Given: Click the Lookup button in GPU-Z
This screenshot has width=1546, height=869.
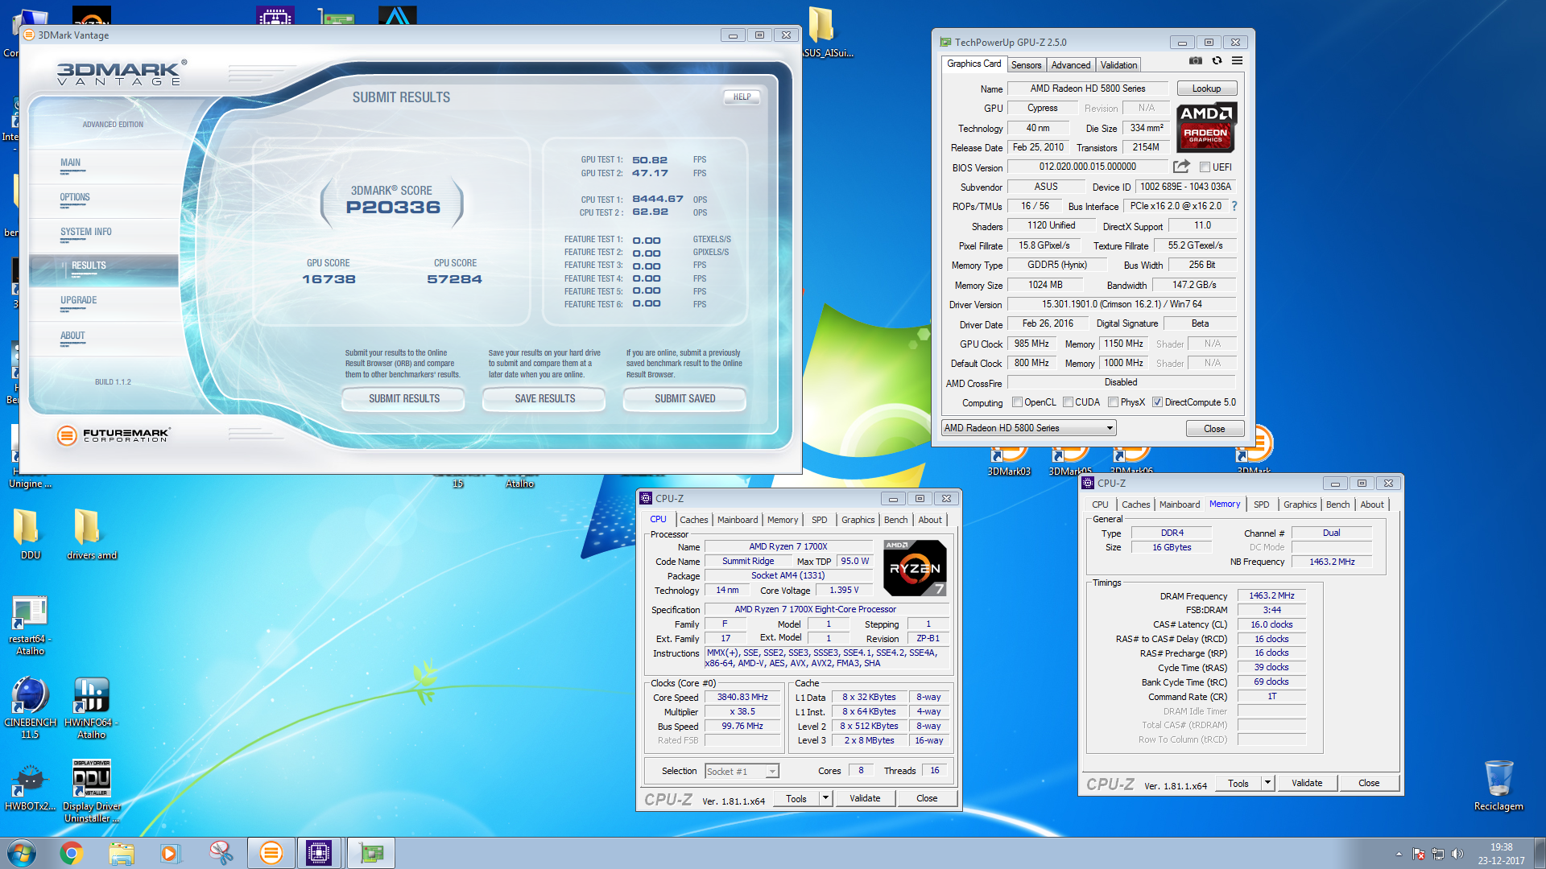Looking at the screenshot, I should [1206, 89].
